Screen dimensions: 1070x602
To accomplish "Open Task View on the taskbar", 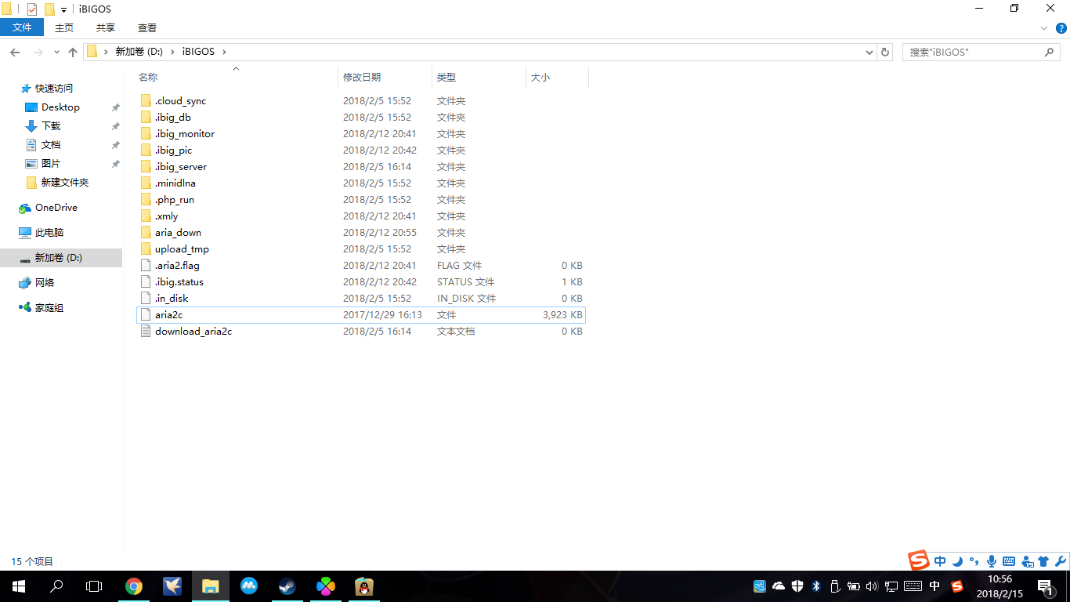I will coord(94,586).
